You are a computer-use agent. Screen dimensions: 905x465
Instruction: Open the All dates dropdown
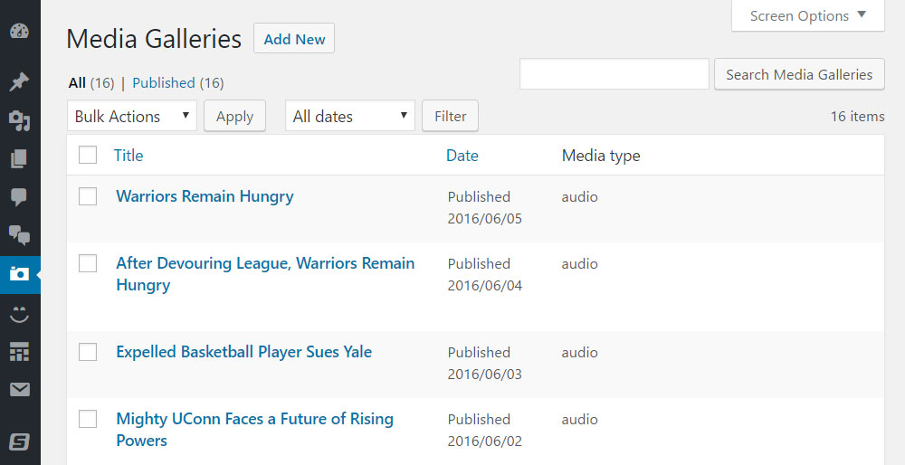click(x=349, y=116)
